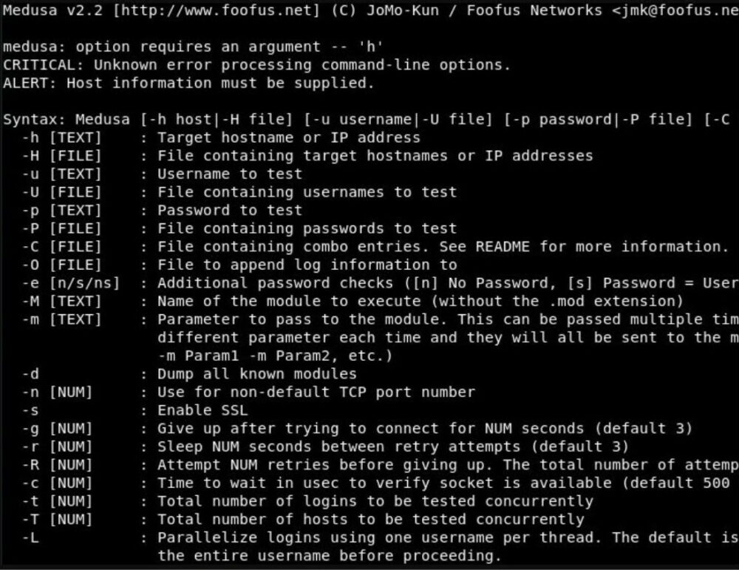Click the '-n [NUM]' TCP port option
This screenshot has height=570, width=739.
coord(57,393)
